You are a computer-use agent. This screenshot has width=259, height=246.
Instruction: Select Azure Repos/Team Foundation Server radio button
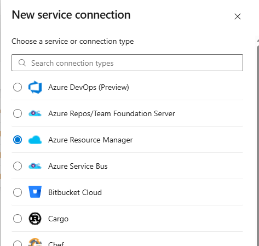pos(18,113)
